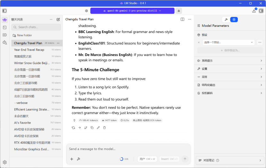Toggle the user role button in message box

click(x=147, y=159)
